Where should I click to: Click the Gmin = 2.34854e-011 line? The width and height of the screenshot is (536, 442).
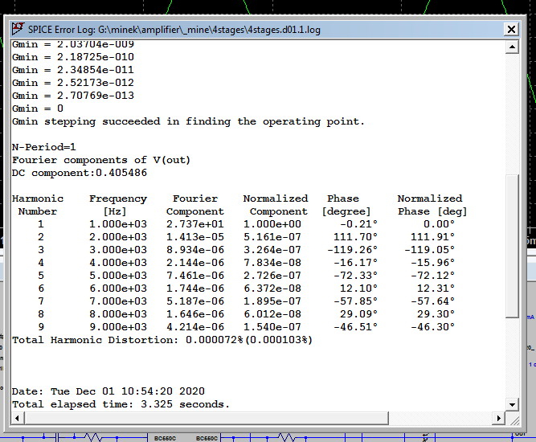73,70
